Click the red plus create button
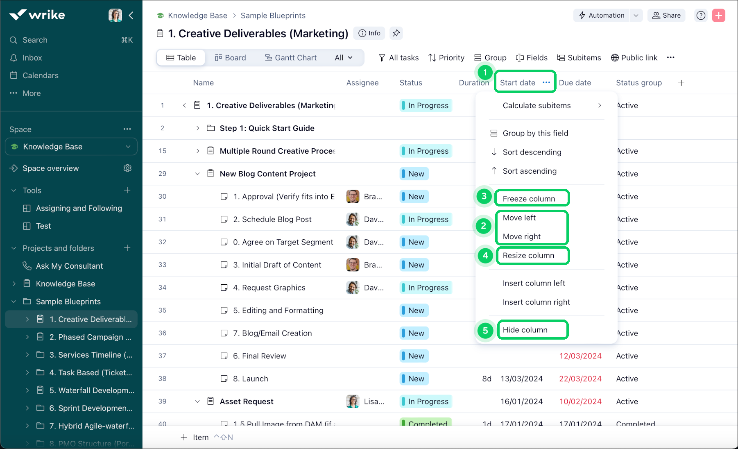The height and width of the screenshot is (449, 738). click(718, 16)
